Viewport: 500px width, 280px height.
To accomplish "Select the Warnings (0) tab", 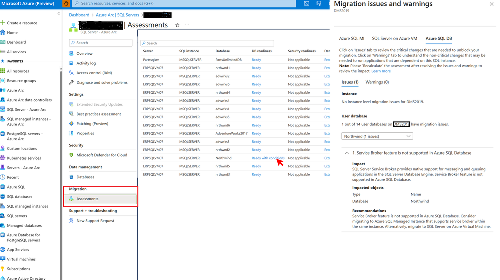I will tap(377, 82).
